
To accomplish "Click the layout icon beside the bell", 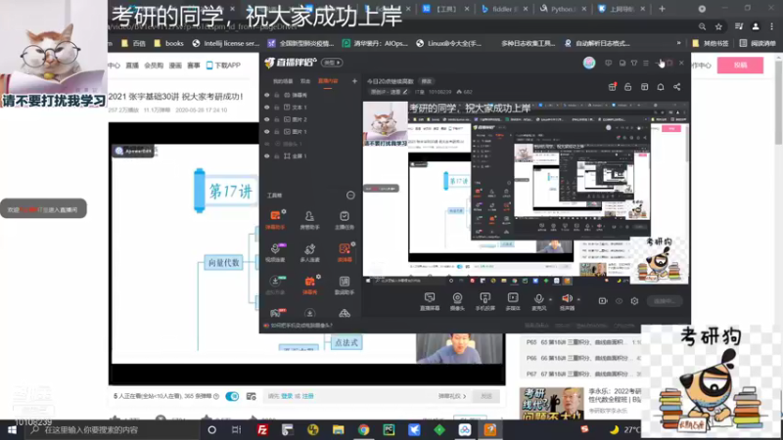I will point(644,87).
